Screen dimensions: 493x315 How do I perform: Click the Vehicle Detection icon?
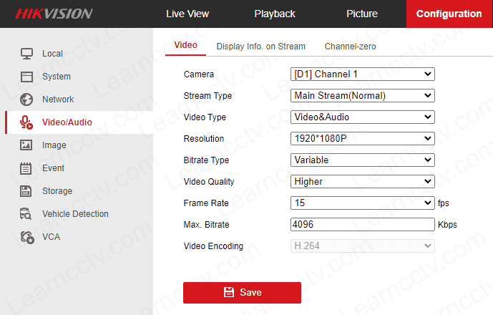[26, 214]
